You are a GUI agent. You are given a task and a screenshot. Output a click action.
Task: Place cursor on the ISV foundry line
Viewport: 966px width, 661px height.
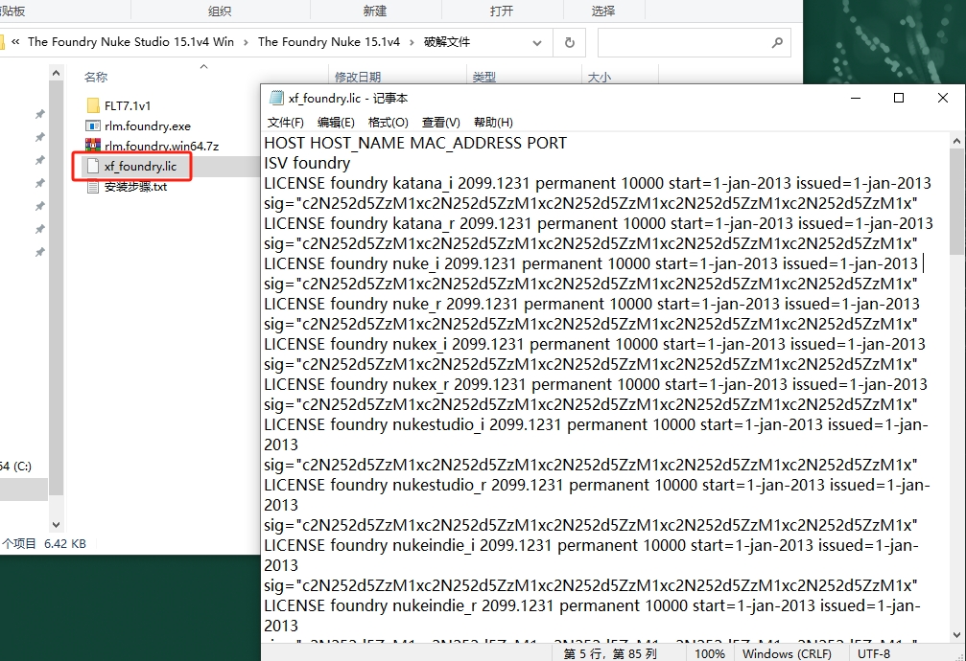307,163
